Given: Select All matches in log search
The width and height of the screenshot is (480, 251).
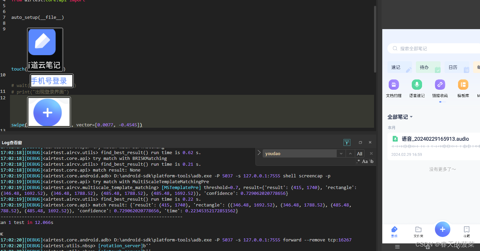Looking at the screenshot, I should coord(360,154).
